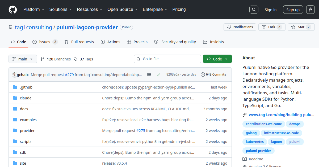Click the link icon beside website URL
The width and height of the screenshot is (319, 167).
245,115
